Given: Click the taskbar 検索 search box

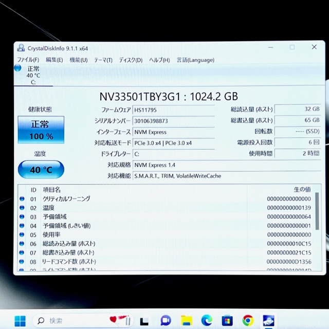Looking at the screenshot, I should (x=83, y=320).
